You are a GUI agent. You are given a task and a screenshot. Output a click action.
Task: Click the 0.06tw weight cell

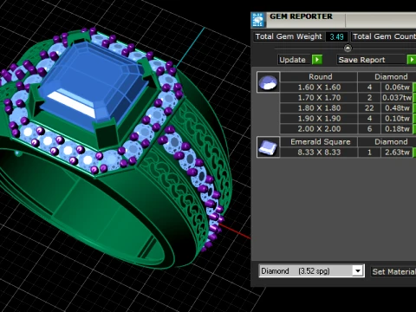(x=397, y=88)
